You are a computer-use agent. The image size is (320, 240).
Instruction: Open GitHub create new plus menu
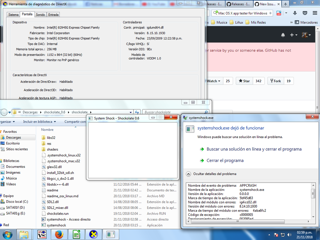pos(294,35)
